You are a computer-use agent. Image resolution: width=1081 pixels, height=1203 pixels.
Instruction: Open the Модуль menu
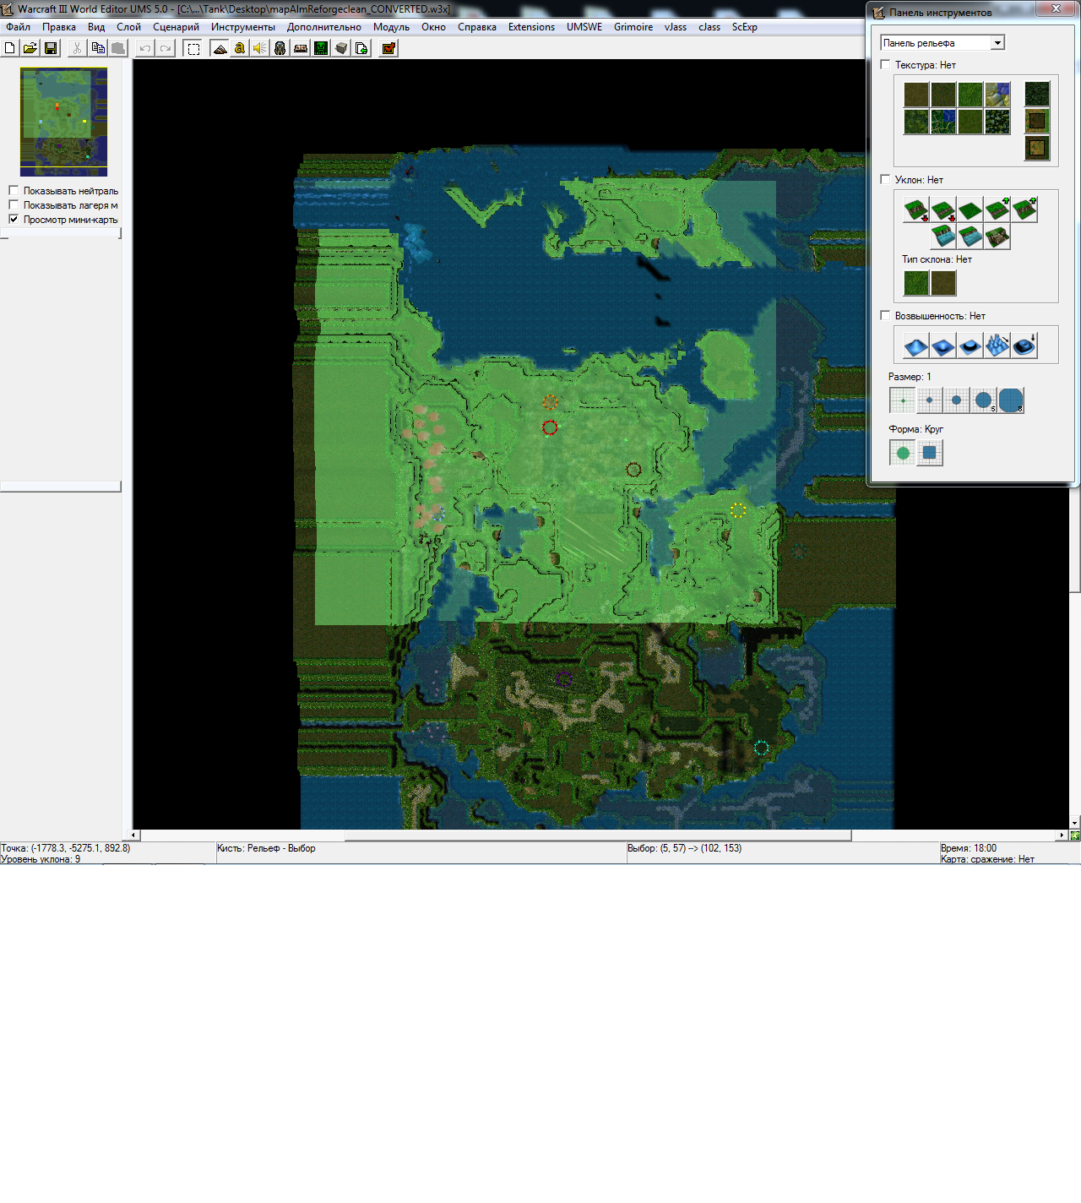click(x=391, y=27)
